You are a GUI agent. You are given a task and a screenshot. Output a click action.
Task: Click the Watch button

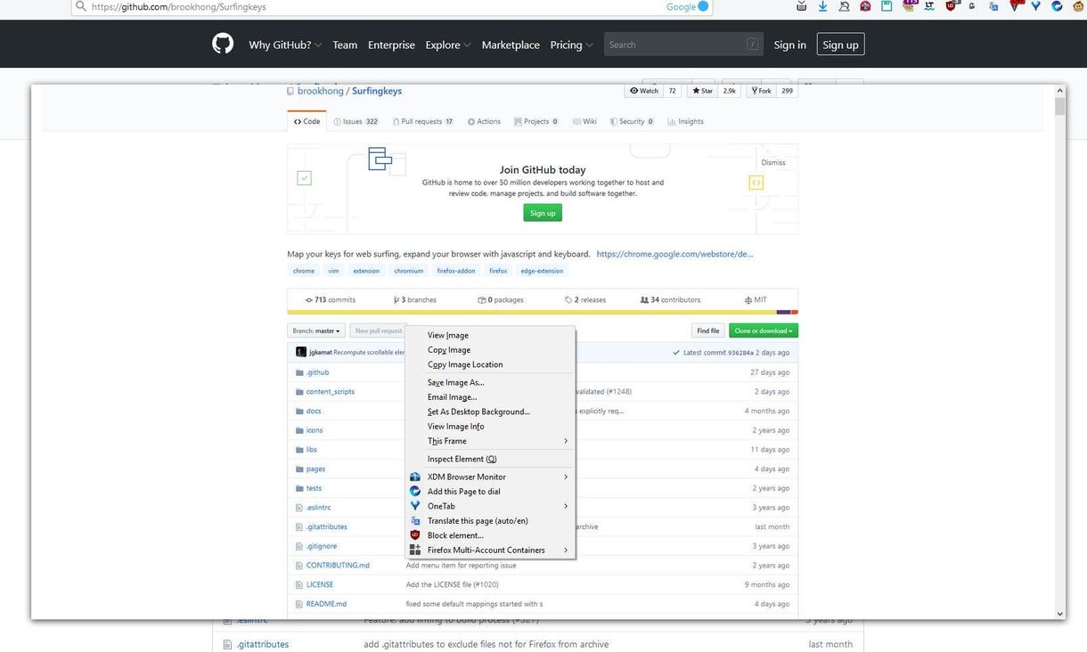pos(644,91)
